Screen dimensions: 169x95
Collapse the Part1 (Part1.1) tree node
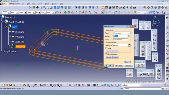2,22
